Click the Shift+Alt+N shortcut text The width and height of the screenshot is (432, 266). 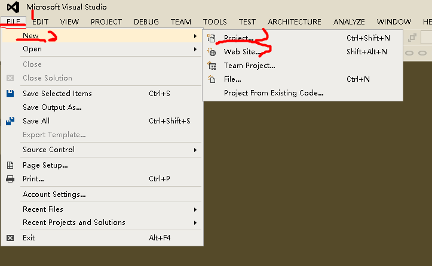tap(367, 52)
